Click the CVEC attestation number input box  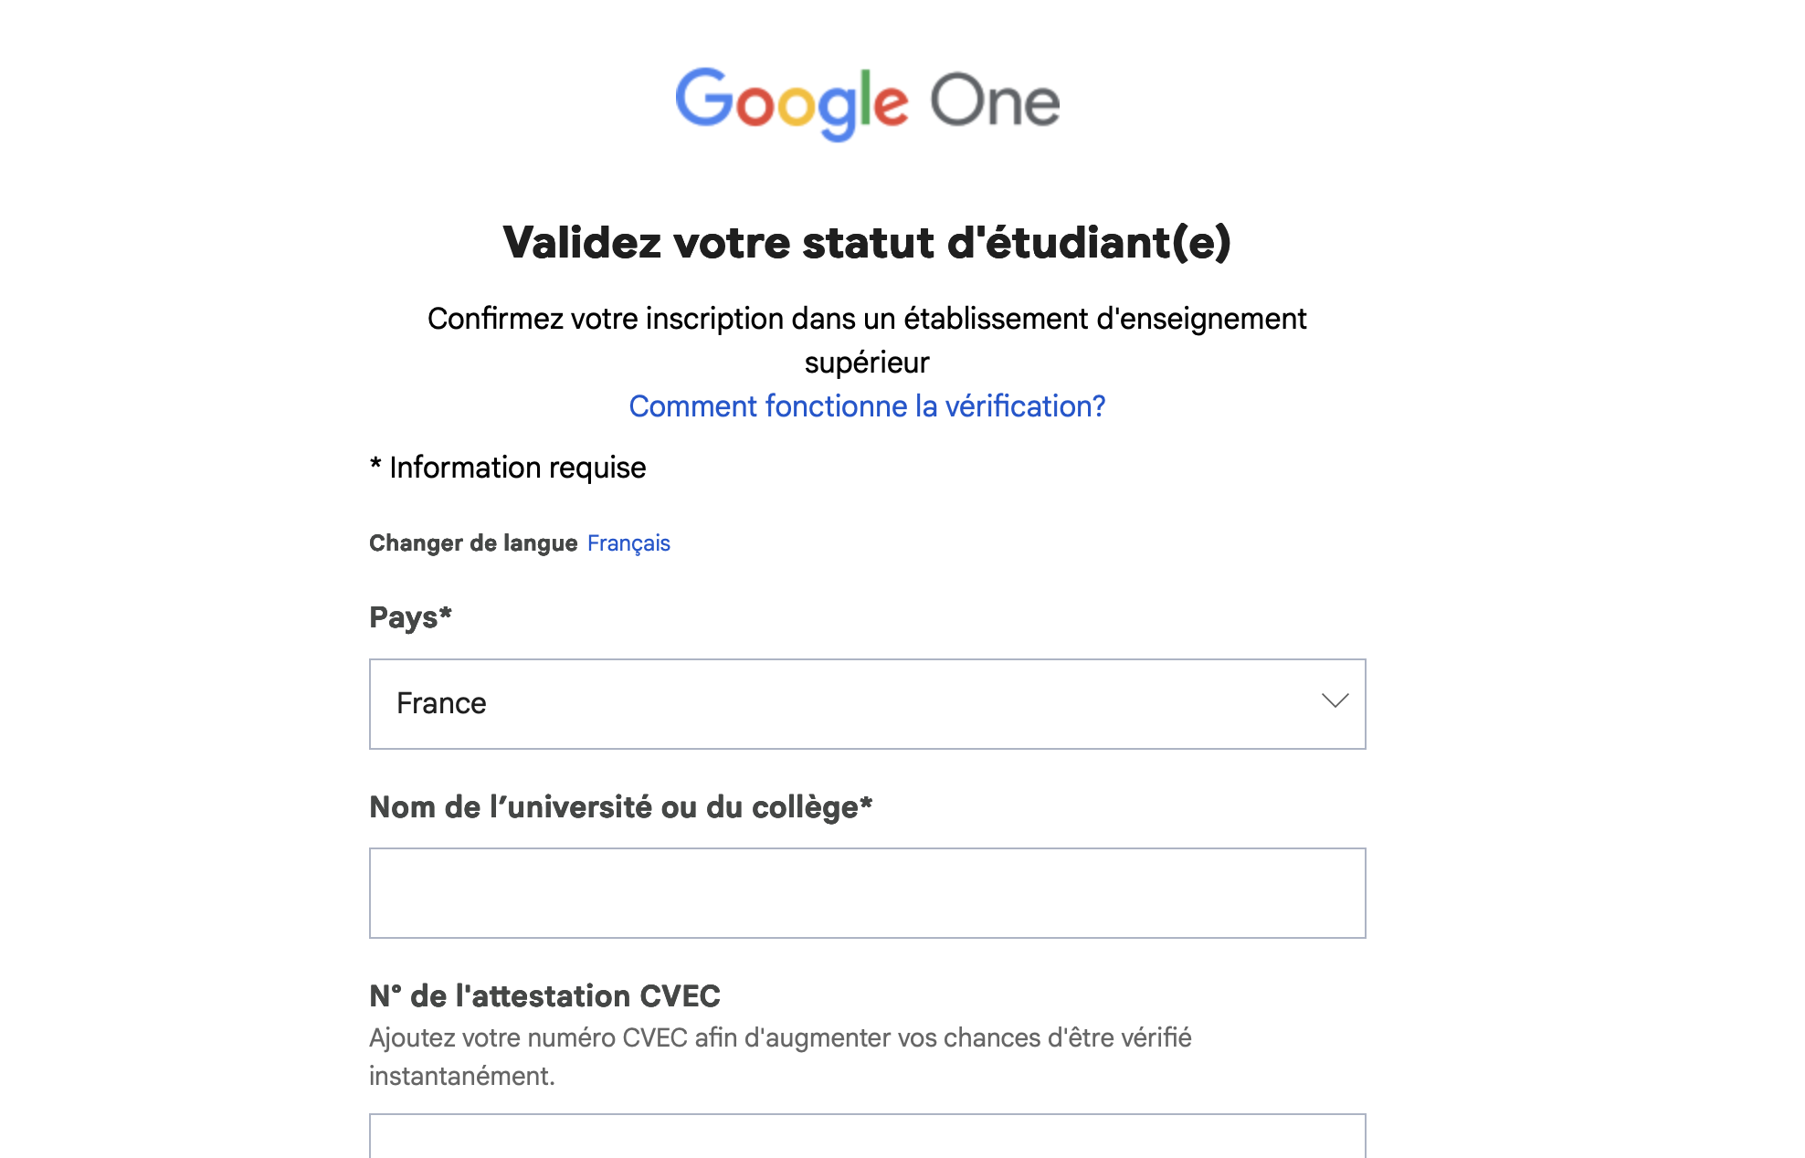click(866, 1135)
